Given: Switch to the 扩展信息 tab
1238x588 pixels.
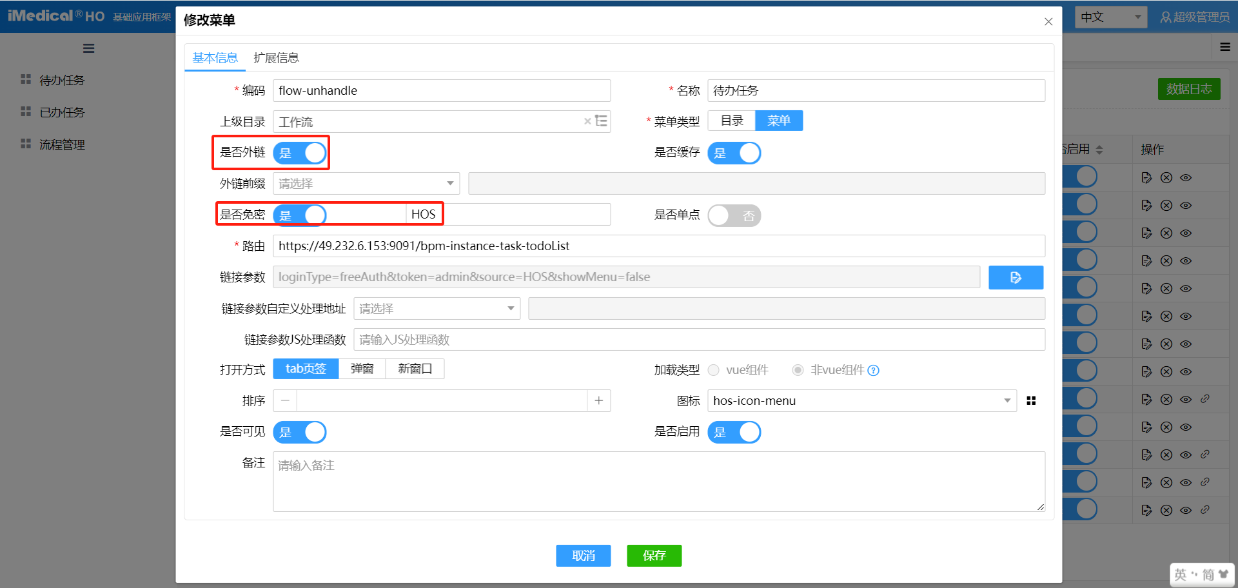Looking at the screenshot, I should [276, 58].
